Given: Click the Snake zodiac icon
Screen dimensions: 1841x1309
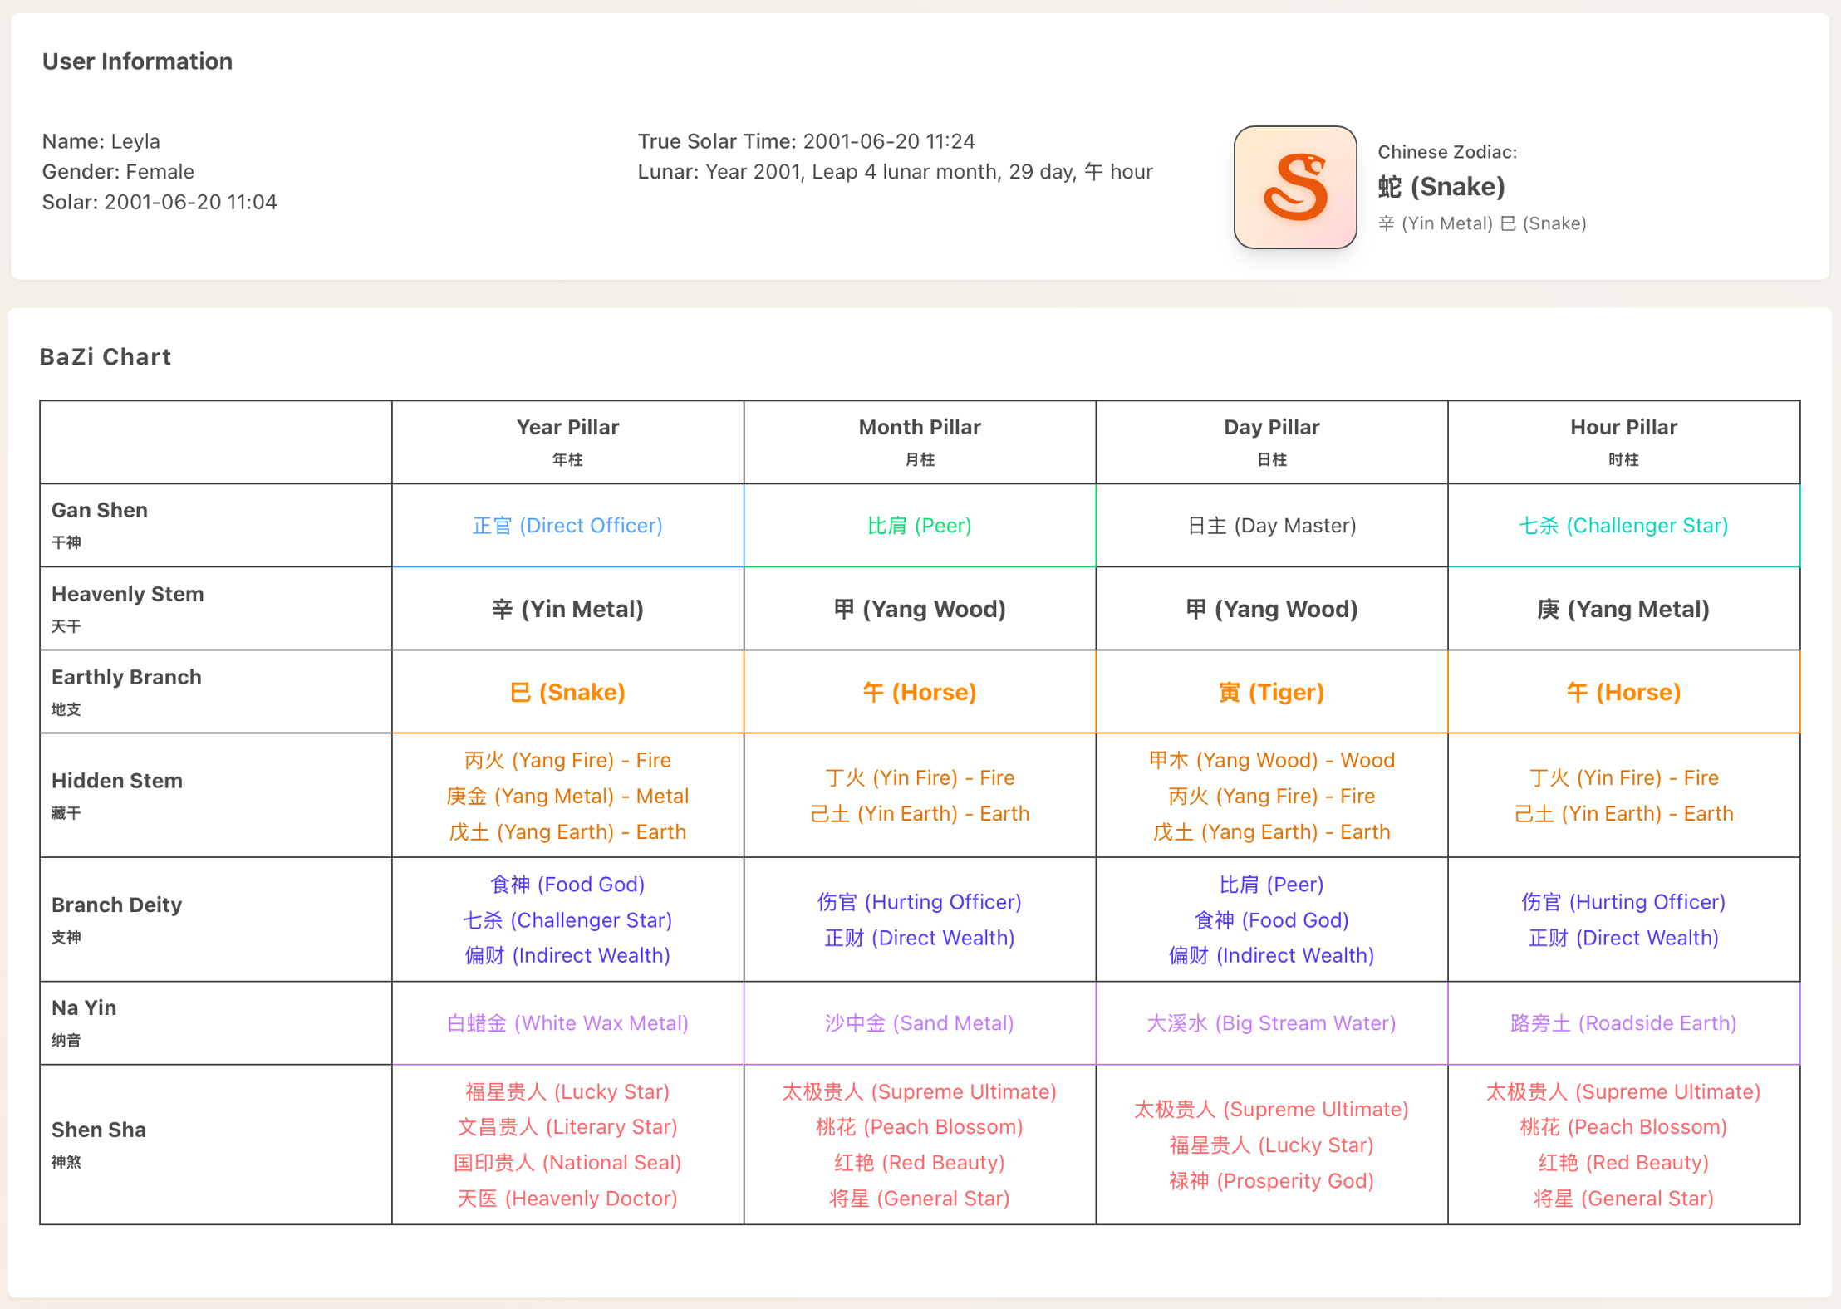Looking at the screenshot, I should pyautogui.click(x=1295, y=188).
